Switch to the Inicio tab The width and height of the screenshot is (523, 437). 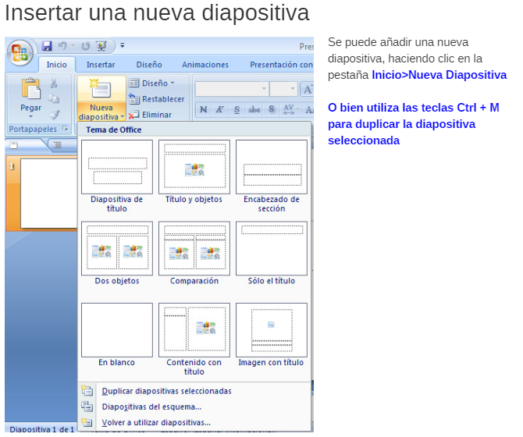tap(56, 65)
